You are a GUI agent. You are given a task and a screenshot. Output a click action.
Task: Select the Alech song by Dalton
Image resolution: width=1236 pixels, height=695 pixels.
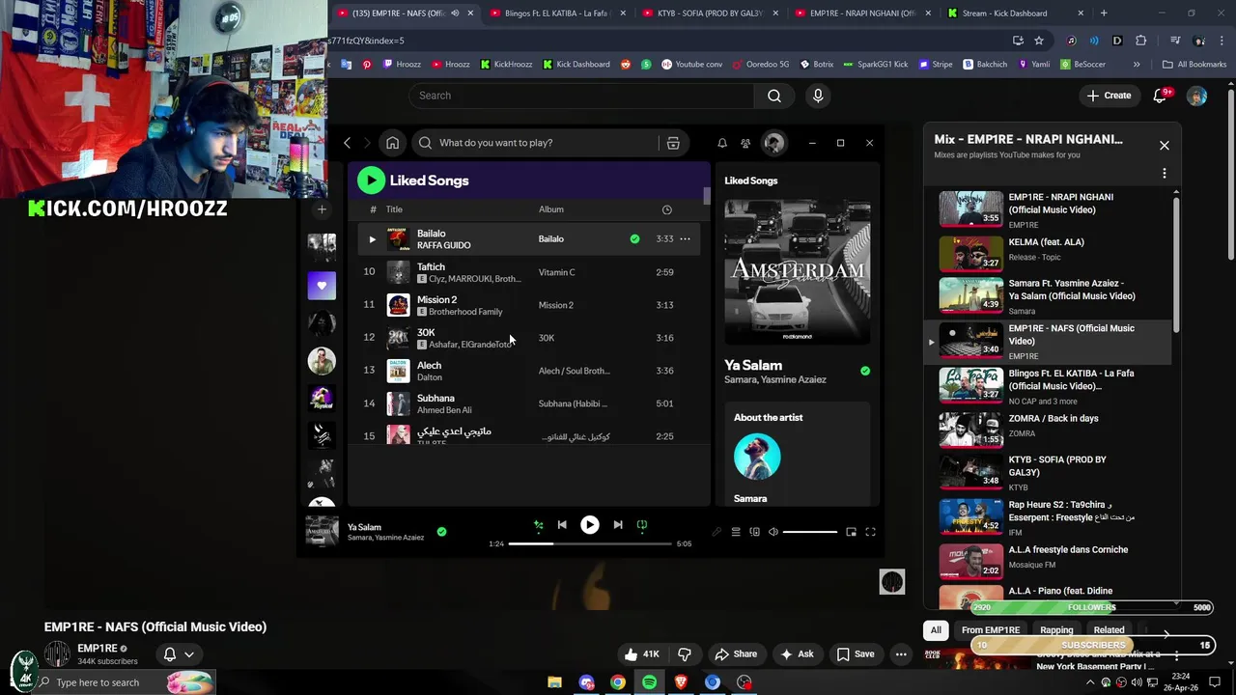click(529, 371)
